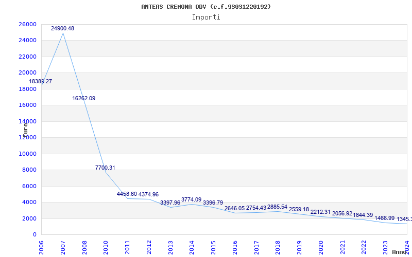This screenshot has width=412, height=257.
Task: Click the 2015 x-axis year label
Action: pos(213,248)
